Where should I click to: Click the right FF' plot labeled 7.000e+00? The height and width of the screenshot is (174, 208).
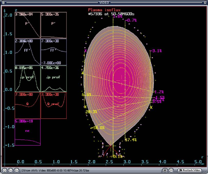click(x=53, y=52)
